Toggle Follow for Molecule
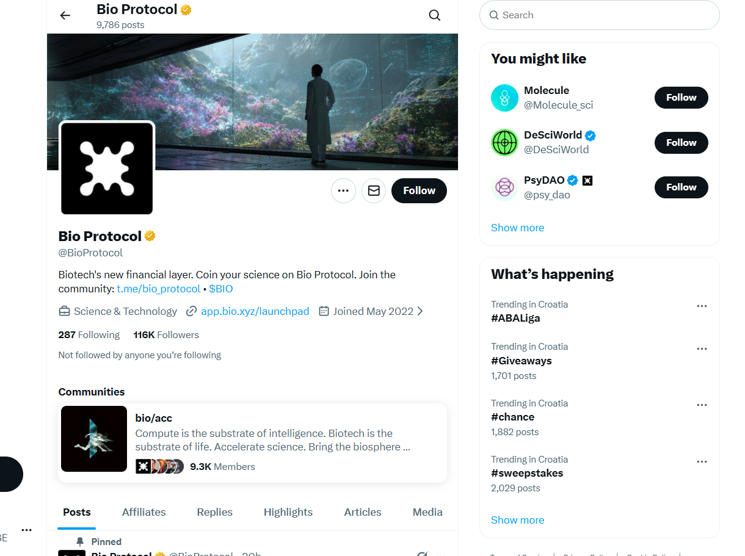The width and height of the screenshot is (745, 556). [x=681, y=98]
